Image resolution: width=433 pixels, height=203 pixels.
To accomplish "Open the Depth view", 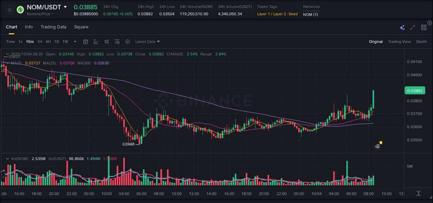I will (x=422, y=42).
